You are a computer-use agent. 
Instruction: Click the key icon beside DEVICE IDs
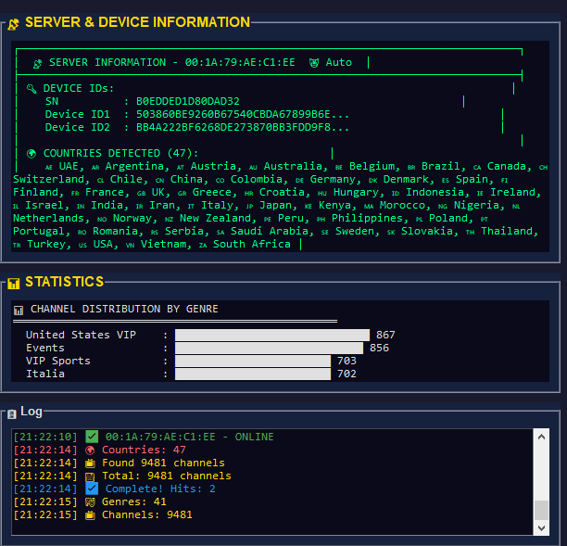pos(31,89)
